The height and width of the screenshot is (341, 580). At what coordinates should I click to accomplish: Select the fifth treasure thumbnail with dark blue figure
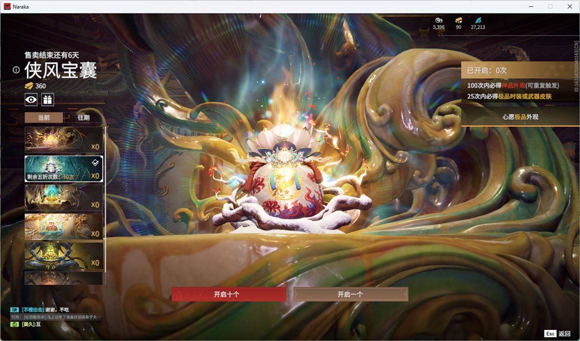pyautogui.click(x=64, y=255)
